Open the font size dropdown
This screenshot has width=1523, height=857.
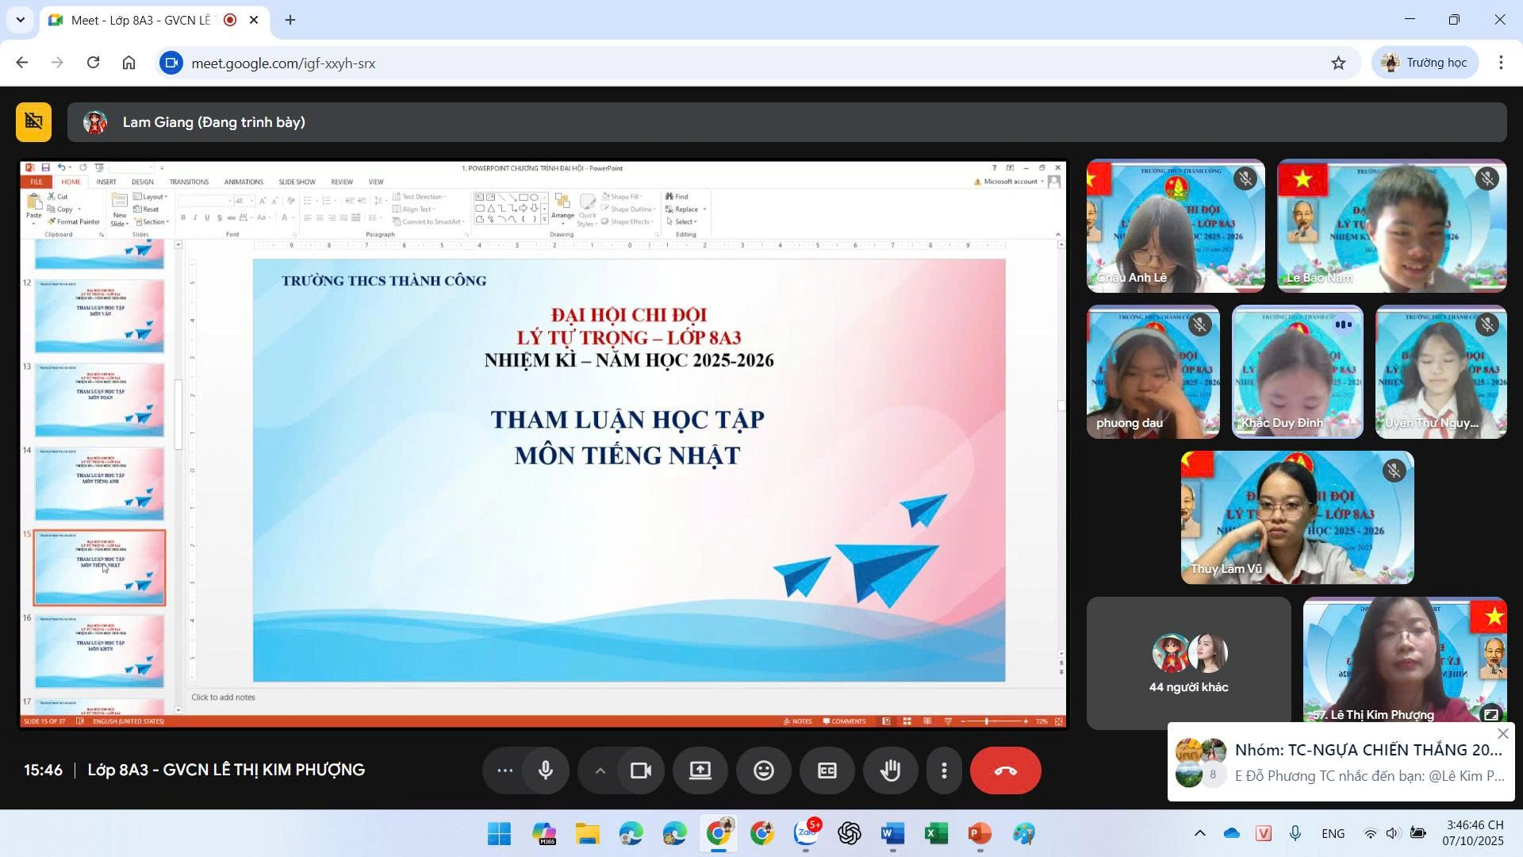252,199
